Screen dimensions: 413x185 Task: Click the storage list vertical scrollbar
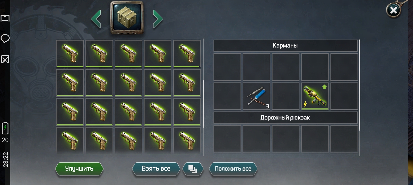203,104
